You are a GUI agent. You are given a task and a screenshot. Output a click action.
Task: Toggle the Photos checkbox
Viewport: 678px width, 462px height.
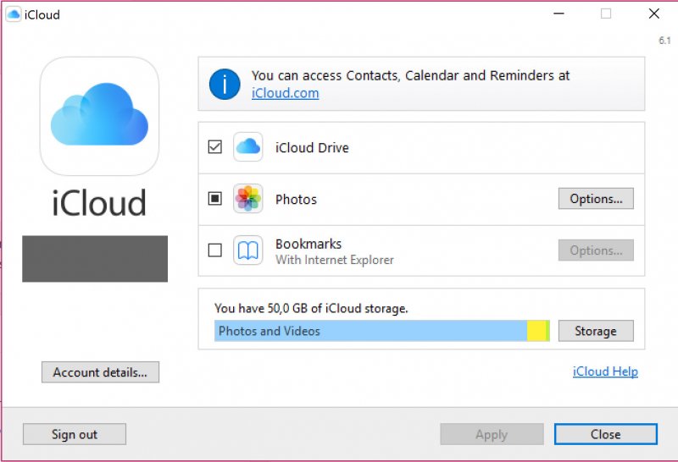click(x=215, y=199)
